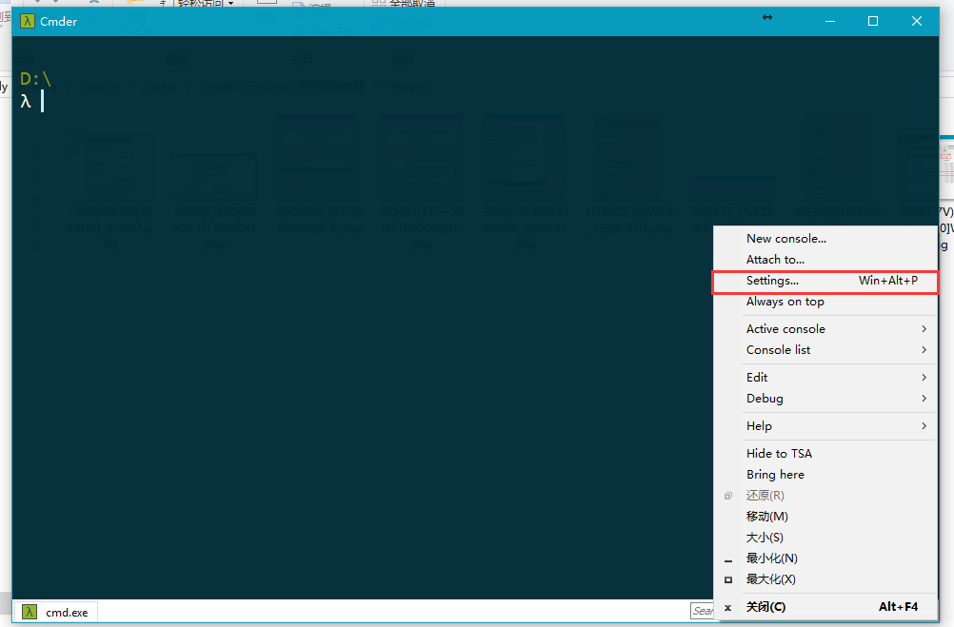This screenshot has height=627, width=954.
Task: Click the lambda prompt symbol in terminal
Action: [x=26, y=102]
